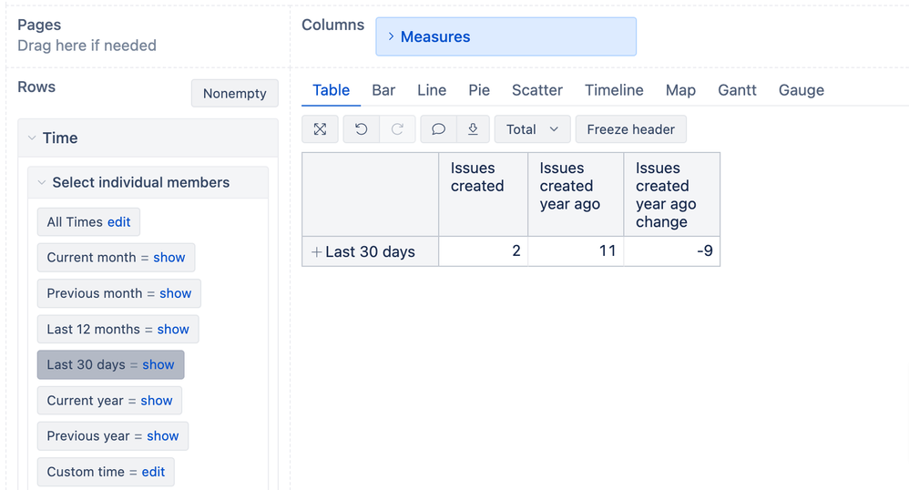This screenshot has width=909, height=490.
Task: Click the export download icon
Action: 473,129
